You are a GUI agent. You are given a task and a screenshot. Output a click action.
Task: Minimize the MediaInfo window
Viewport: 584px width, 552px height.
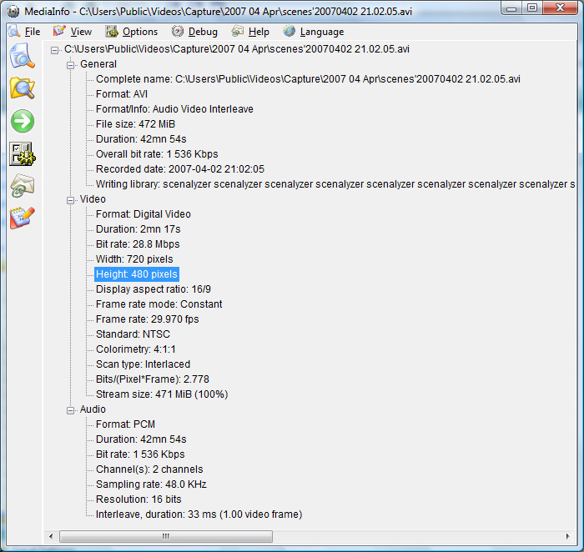[x=511, y=8]
